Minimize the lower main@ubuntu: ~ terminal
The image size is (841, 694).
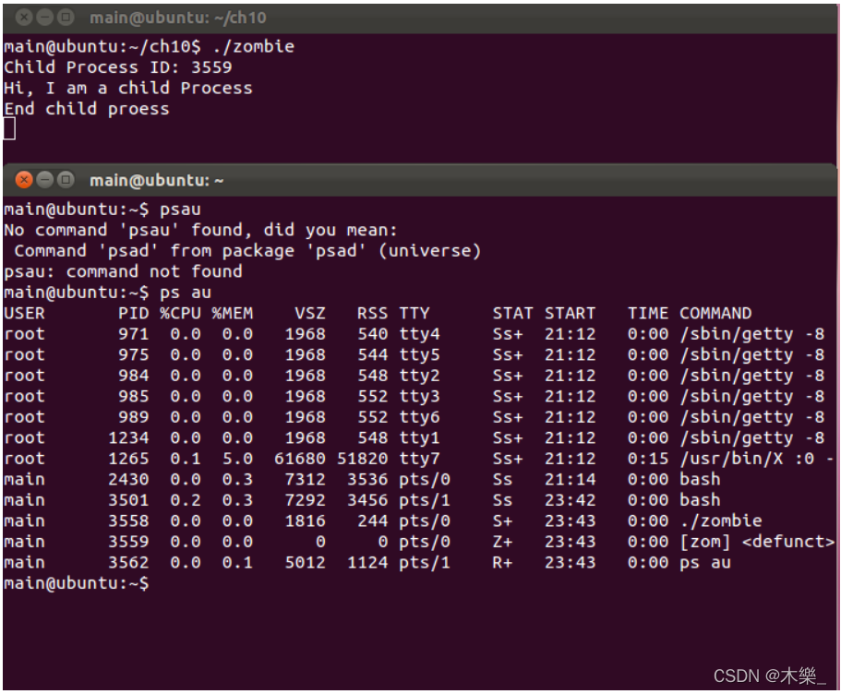45,180
